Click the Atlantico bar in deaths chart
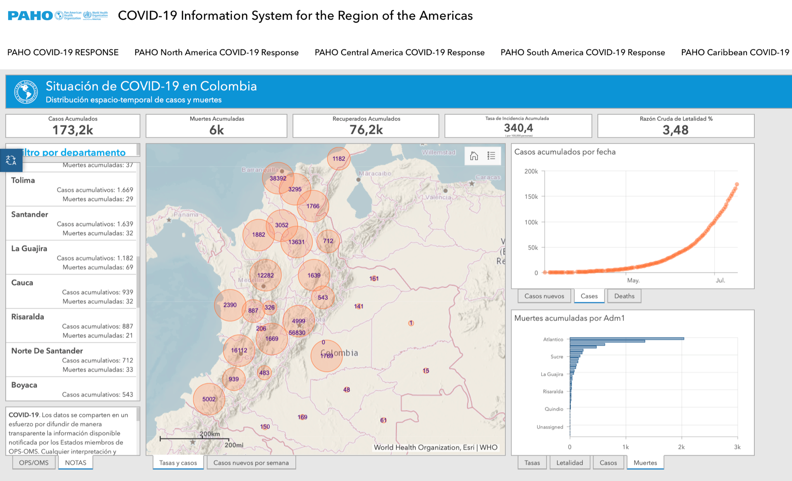792x481 pixels. pos(626,339)
